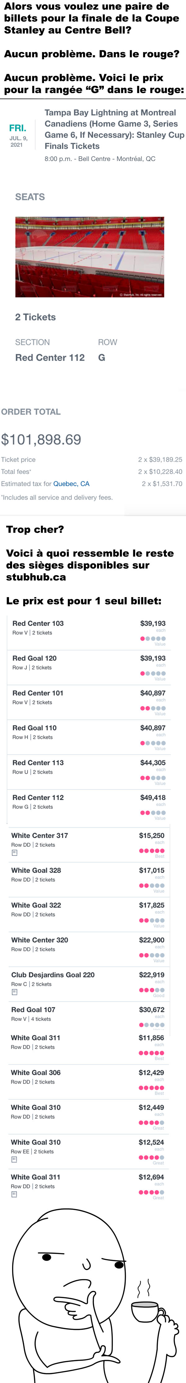Select the Red Goal 110 Row H listing
Image resolution: width=186 pixels, height=1383 pixels.
[89, 737]
